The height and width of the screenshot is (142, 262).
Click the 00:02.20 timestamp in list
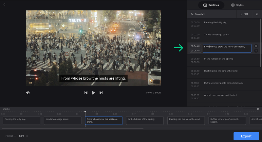click(x=195, y=35)
